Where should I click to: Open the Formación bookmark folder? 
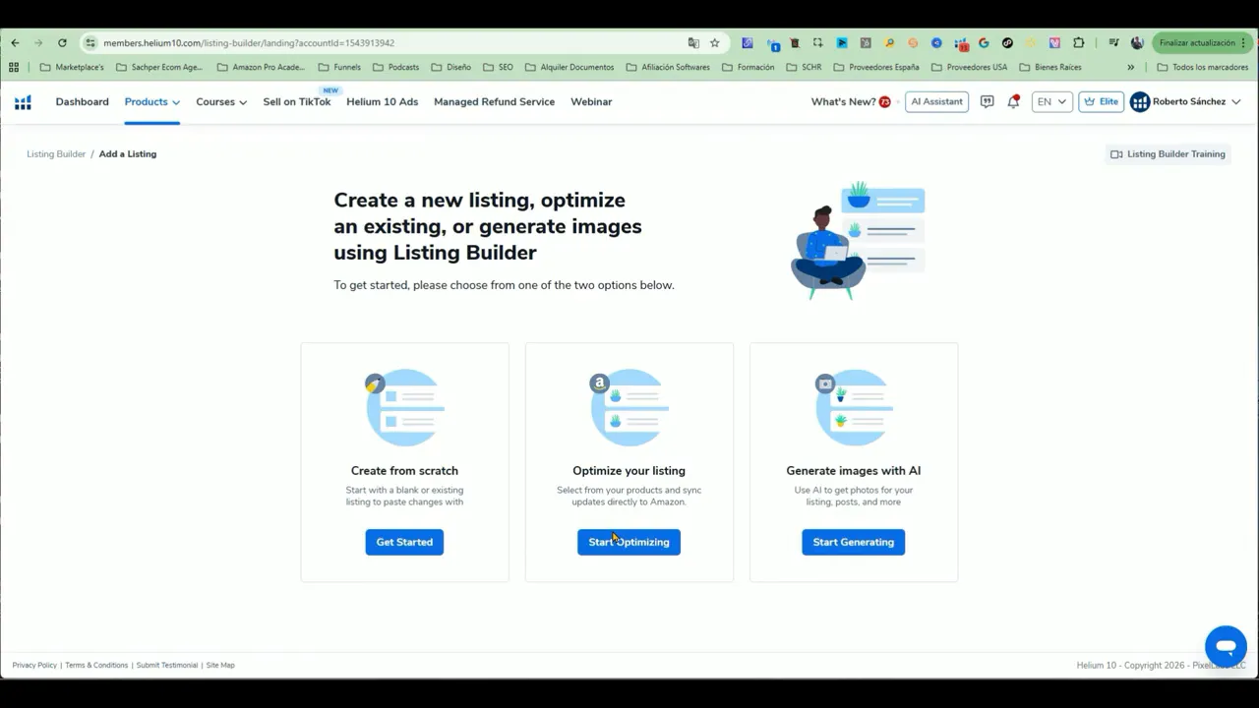tap(749, 68)
